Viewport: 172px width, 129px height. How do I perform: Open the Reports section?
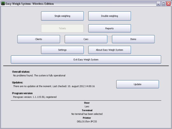(x=110, y=28)
